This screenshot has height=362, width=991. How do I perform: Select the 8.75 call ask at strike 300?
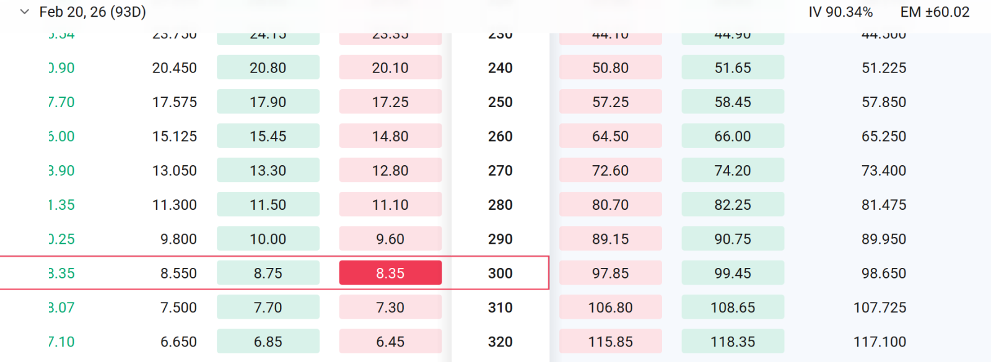click(x=268, y=273)
